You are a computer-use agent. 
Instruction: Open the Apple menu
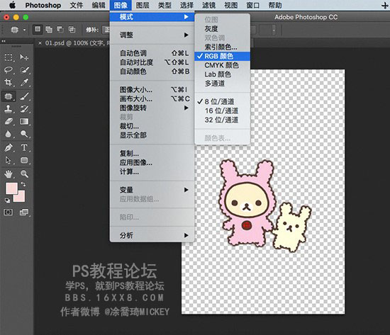click(x=12, y=5)
